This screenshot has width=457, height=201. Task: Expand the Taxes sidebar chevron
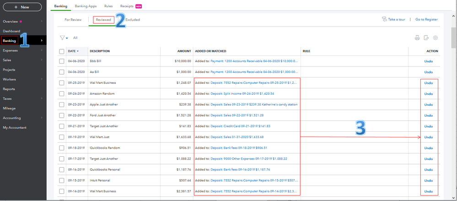pos(42,98)
